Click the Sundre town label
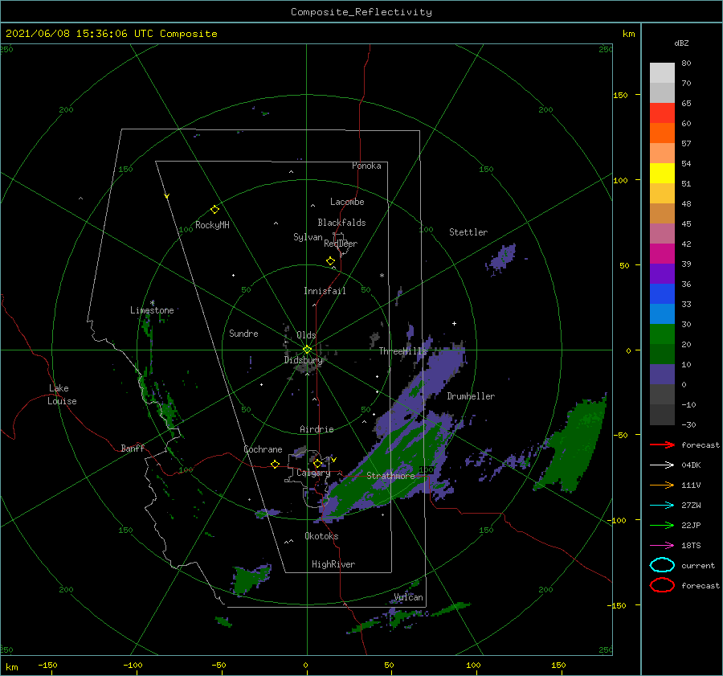The width and height of the screenshot is (723, 676). coord(243,333)
